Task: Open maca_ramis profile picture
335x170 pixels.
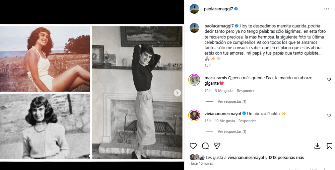Action: click(x=194, y=80)
